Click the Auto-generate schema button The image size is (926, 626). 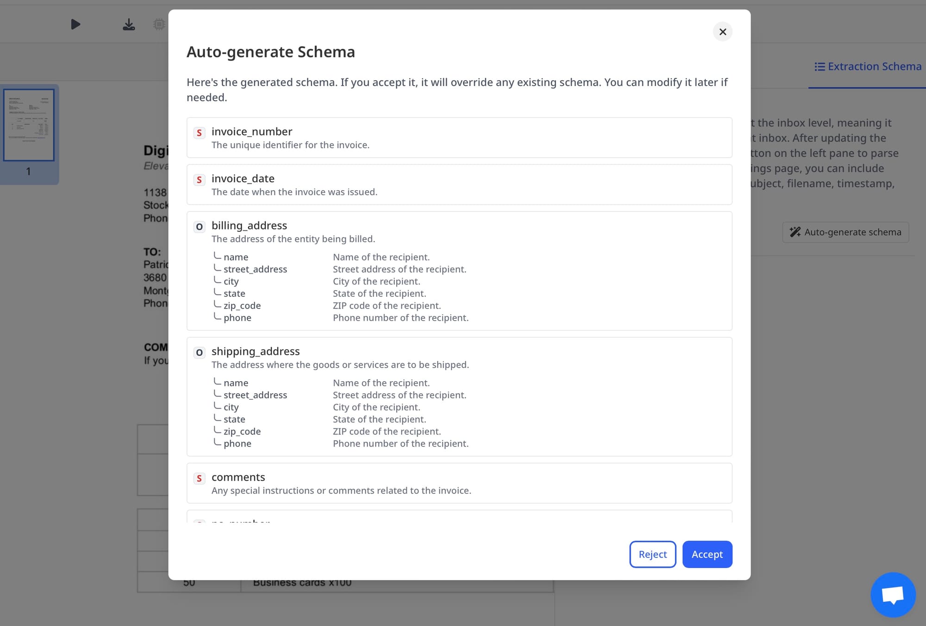(845, 232)
